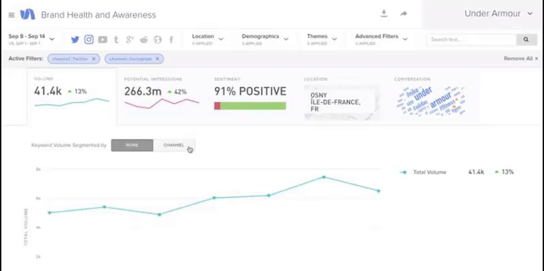Segment keyword volume by None

click(x=132, y=145)
